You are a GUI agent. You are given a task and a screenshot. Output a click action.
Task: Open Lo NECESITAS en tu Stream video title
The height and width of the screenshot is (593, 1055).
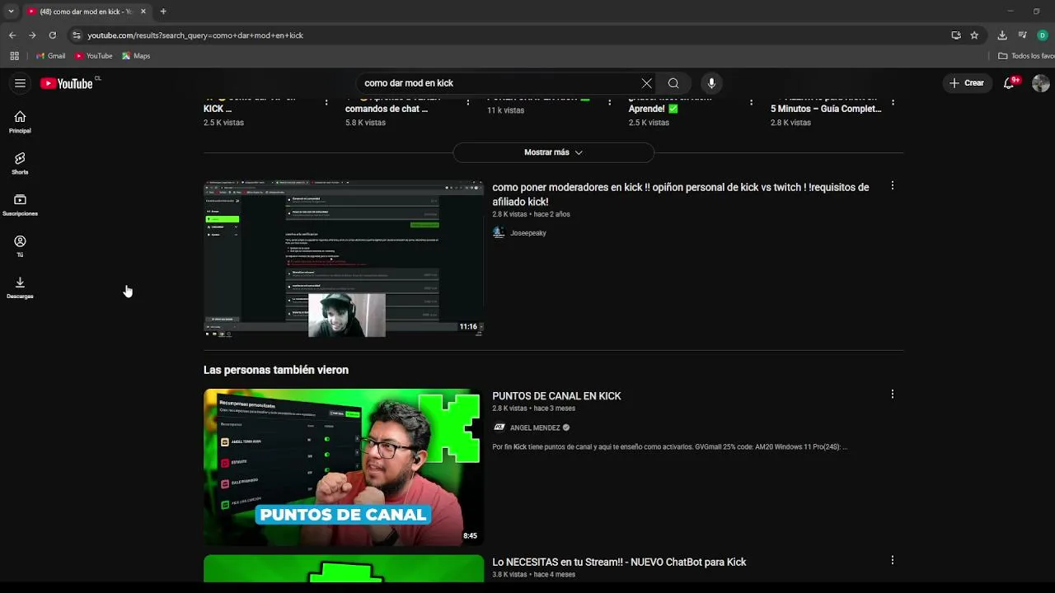[x=619, y=562]
